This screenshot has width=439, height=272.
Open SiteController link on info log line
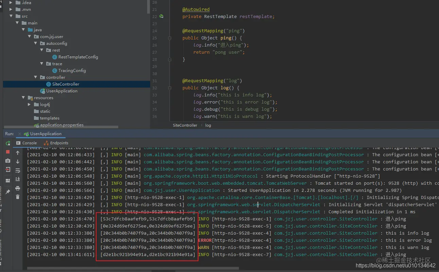[x=326, y=233]
